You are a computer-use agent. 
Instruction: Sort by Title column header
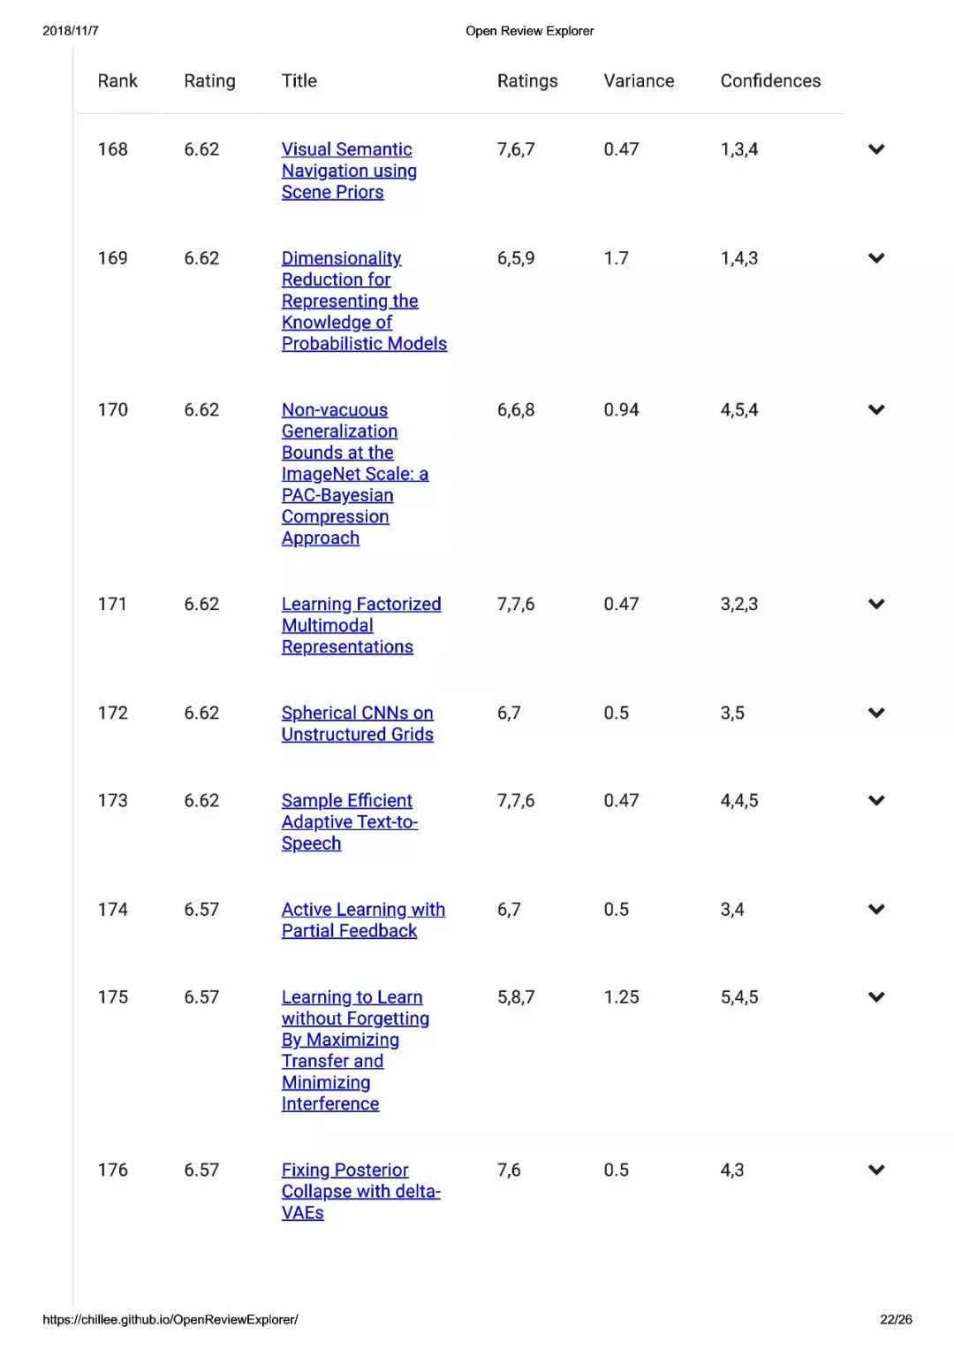pos(299,80)
